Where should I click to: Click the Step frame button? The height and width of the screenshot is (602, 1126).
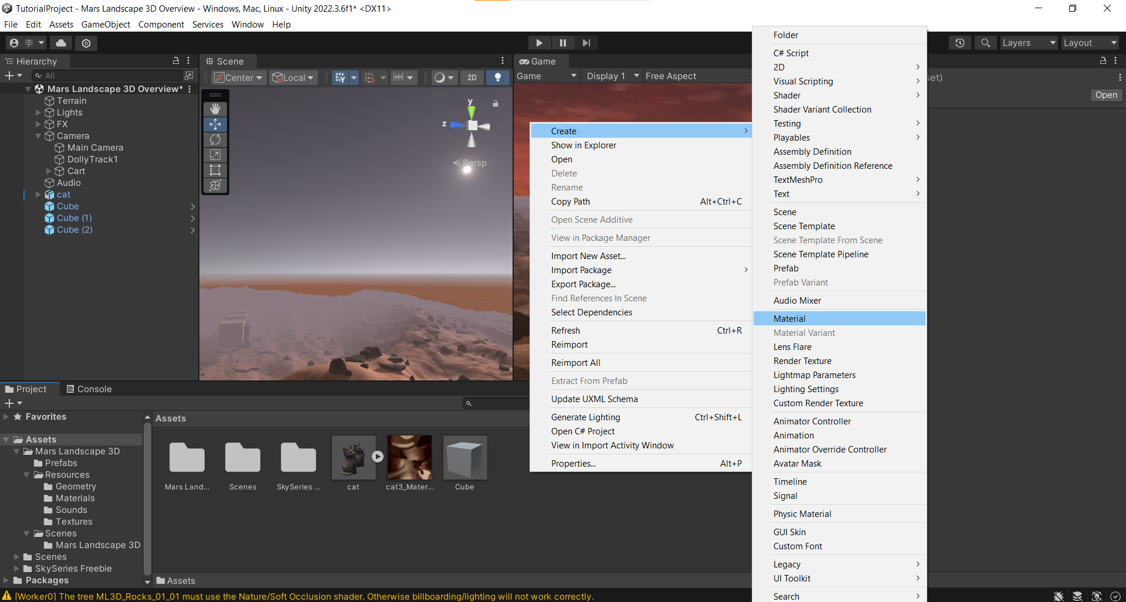click(x=586, y=43)
